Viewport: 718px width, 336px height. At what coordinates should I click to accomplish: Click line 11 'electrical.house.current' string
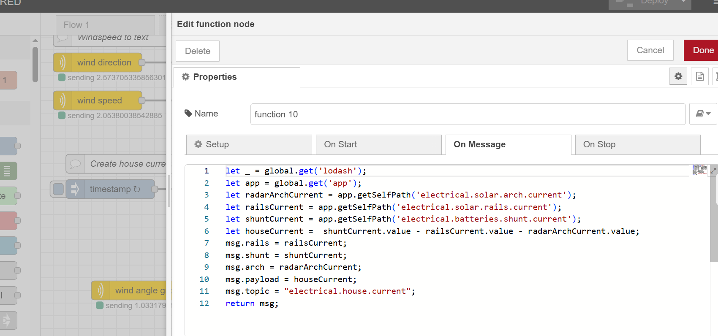point(347,291)
